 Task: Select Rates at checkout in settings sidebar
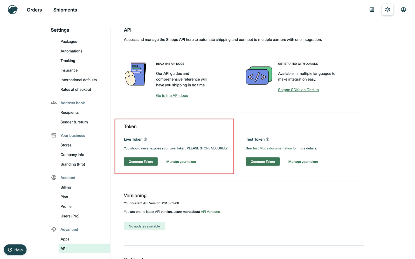76,89
